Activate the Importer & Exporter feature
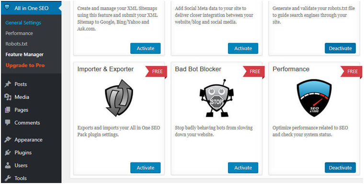364x184 pixels. [145, 168]
